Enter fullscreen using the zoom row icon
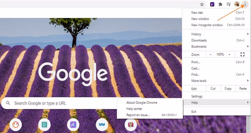 click(242, 54)
